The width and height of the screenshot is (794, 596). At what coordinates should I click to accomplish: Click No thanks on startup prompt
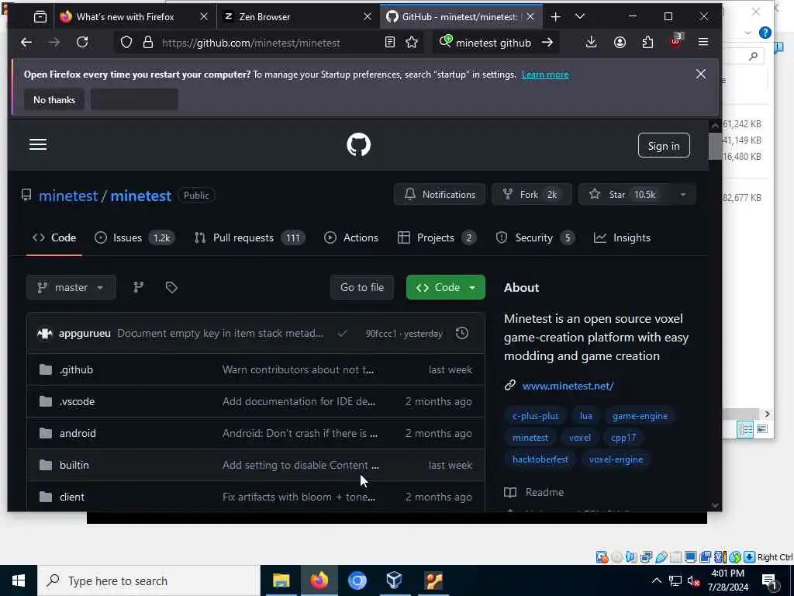point(54,100)
